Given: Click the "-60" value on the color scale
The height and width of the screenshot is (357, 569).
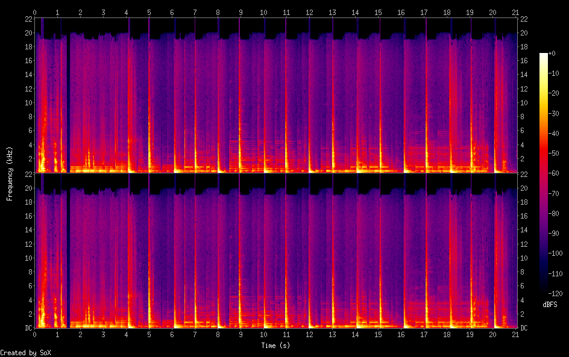Looking at the screenshot, I should (x=553, y=173).
